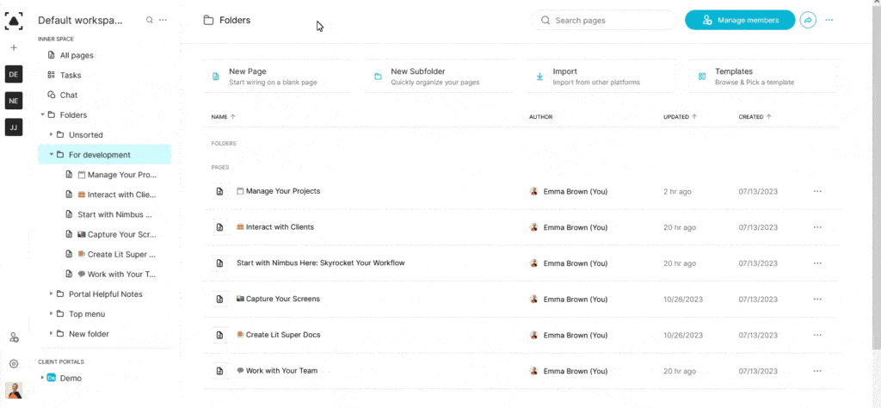Expand the Demo client portal
The height and width of the screenshot is (408, 881).
tap(42, 378)
